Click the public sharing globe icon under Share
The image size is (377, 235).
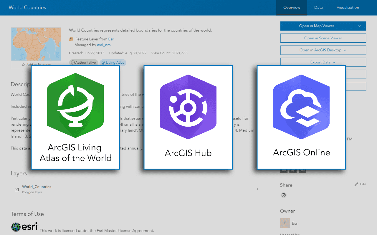tap(283, 195)
